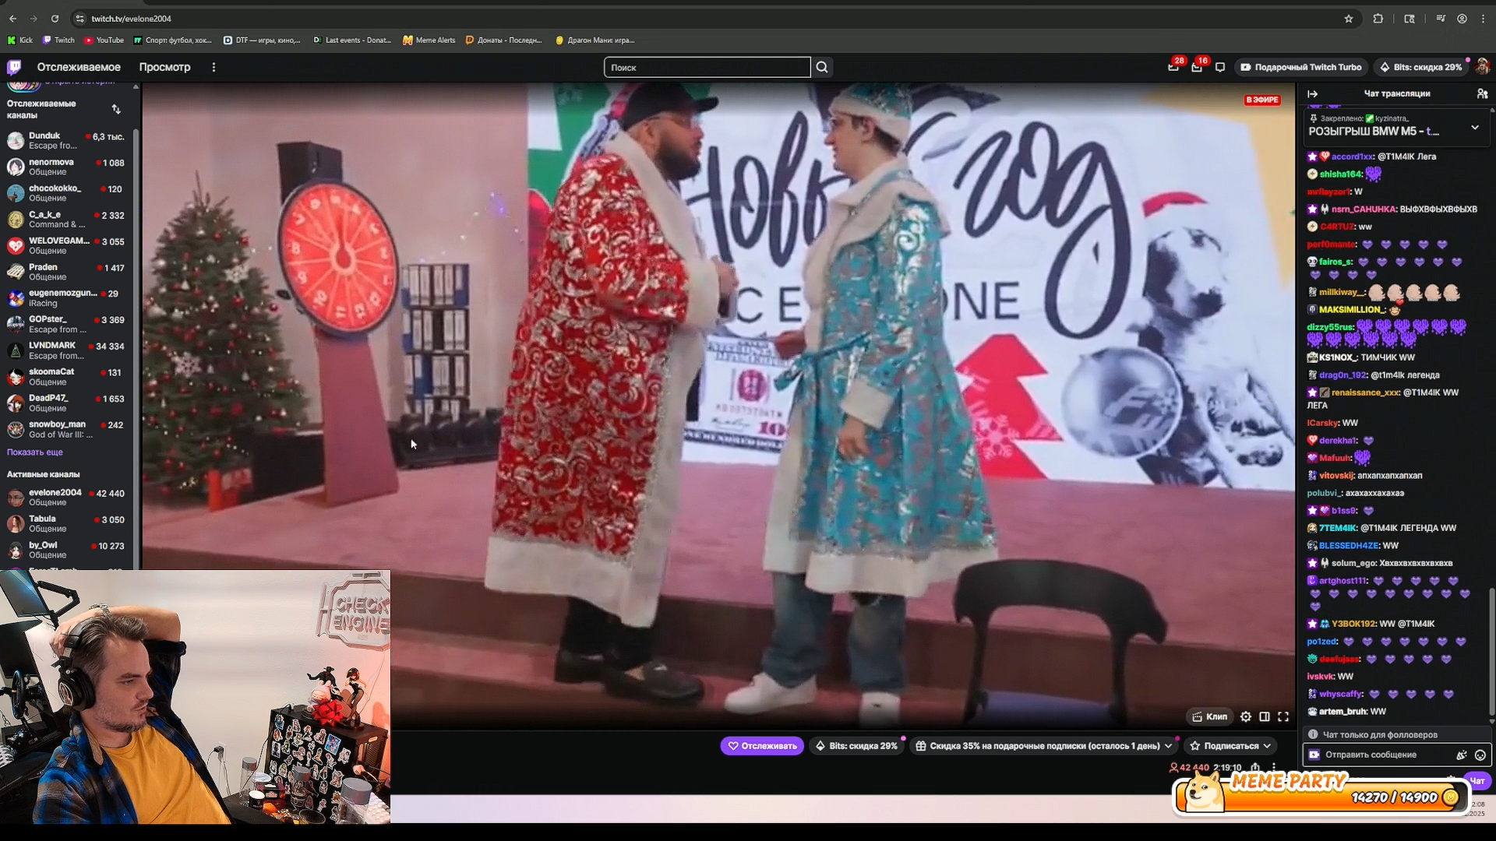Toggle theater mode in the player
Image resolution: width=1496 pixels, height=841 pixels.
pyautogui.click(x=1265, y=716)
